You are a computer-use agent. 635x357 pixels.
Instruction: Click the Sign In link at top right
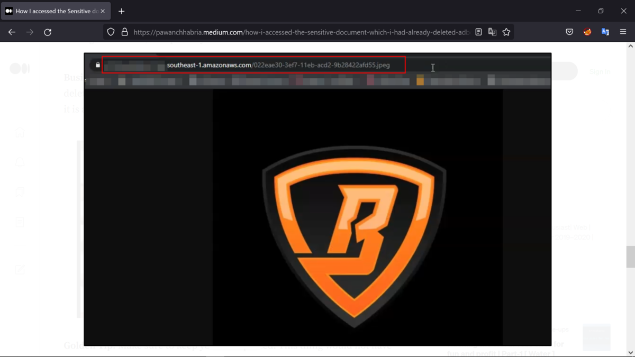pyautogui.click(x=600, y=71)
